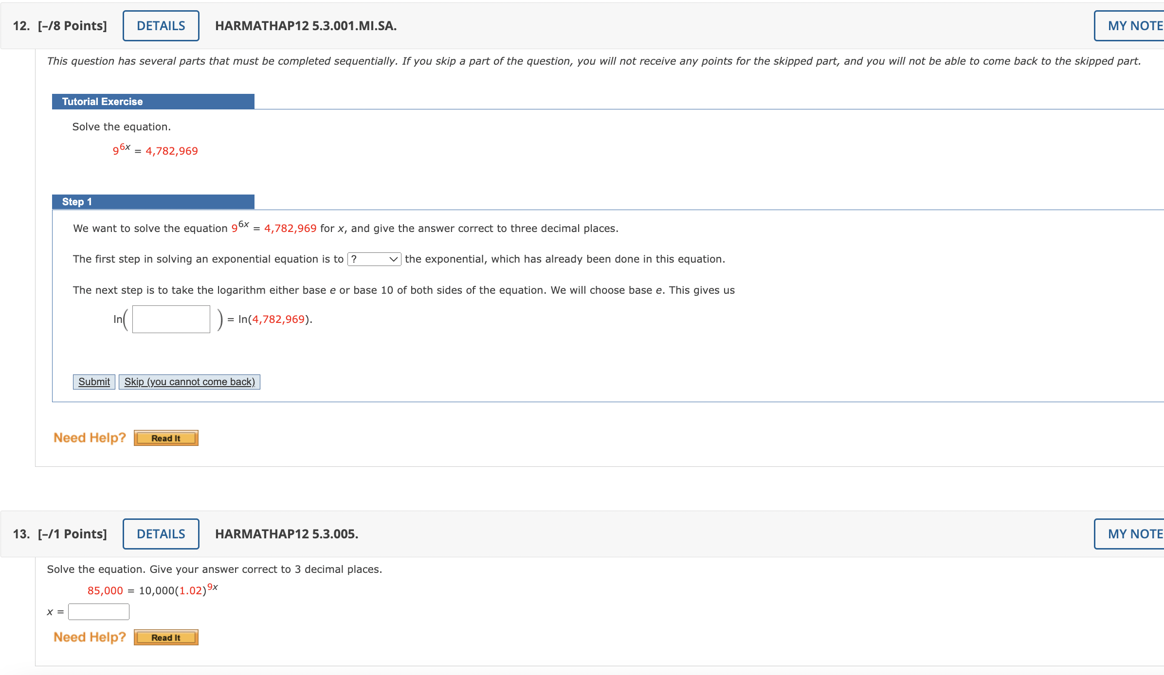
Task: Click the Need Help? label in question 13
Action: (90, 637)
